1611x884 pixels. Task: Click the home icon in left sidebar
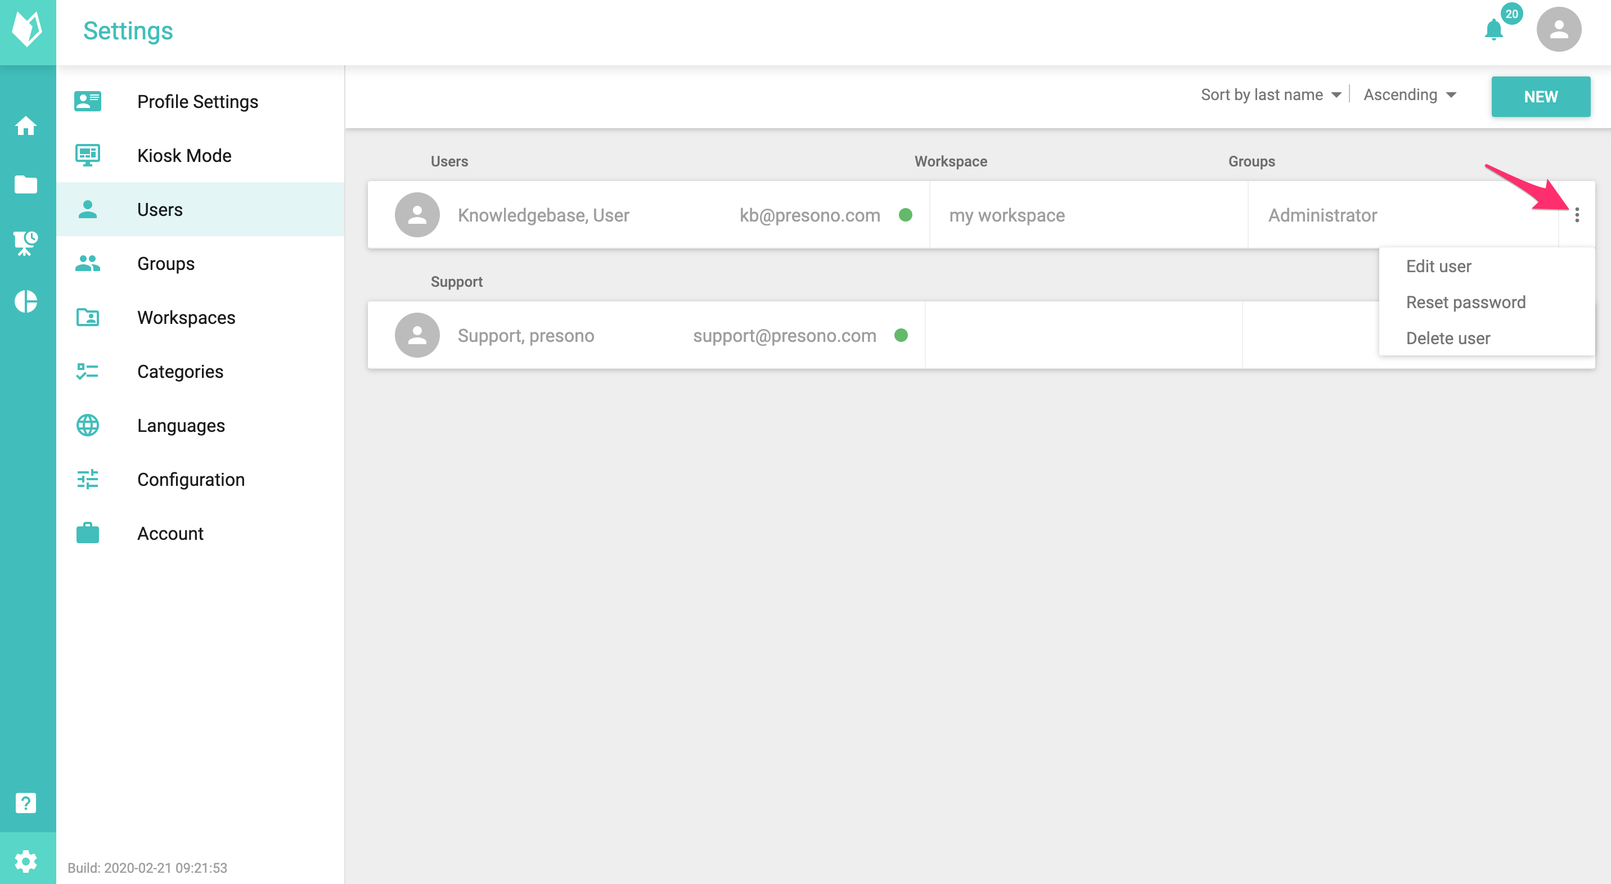pyautogui.click(x=26, y=125)
